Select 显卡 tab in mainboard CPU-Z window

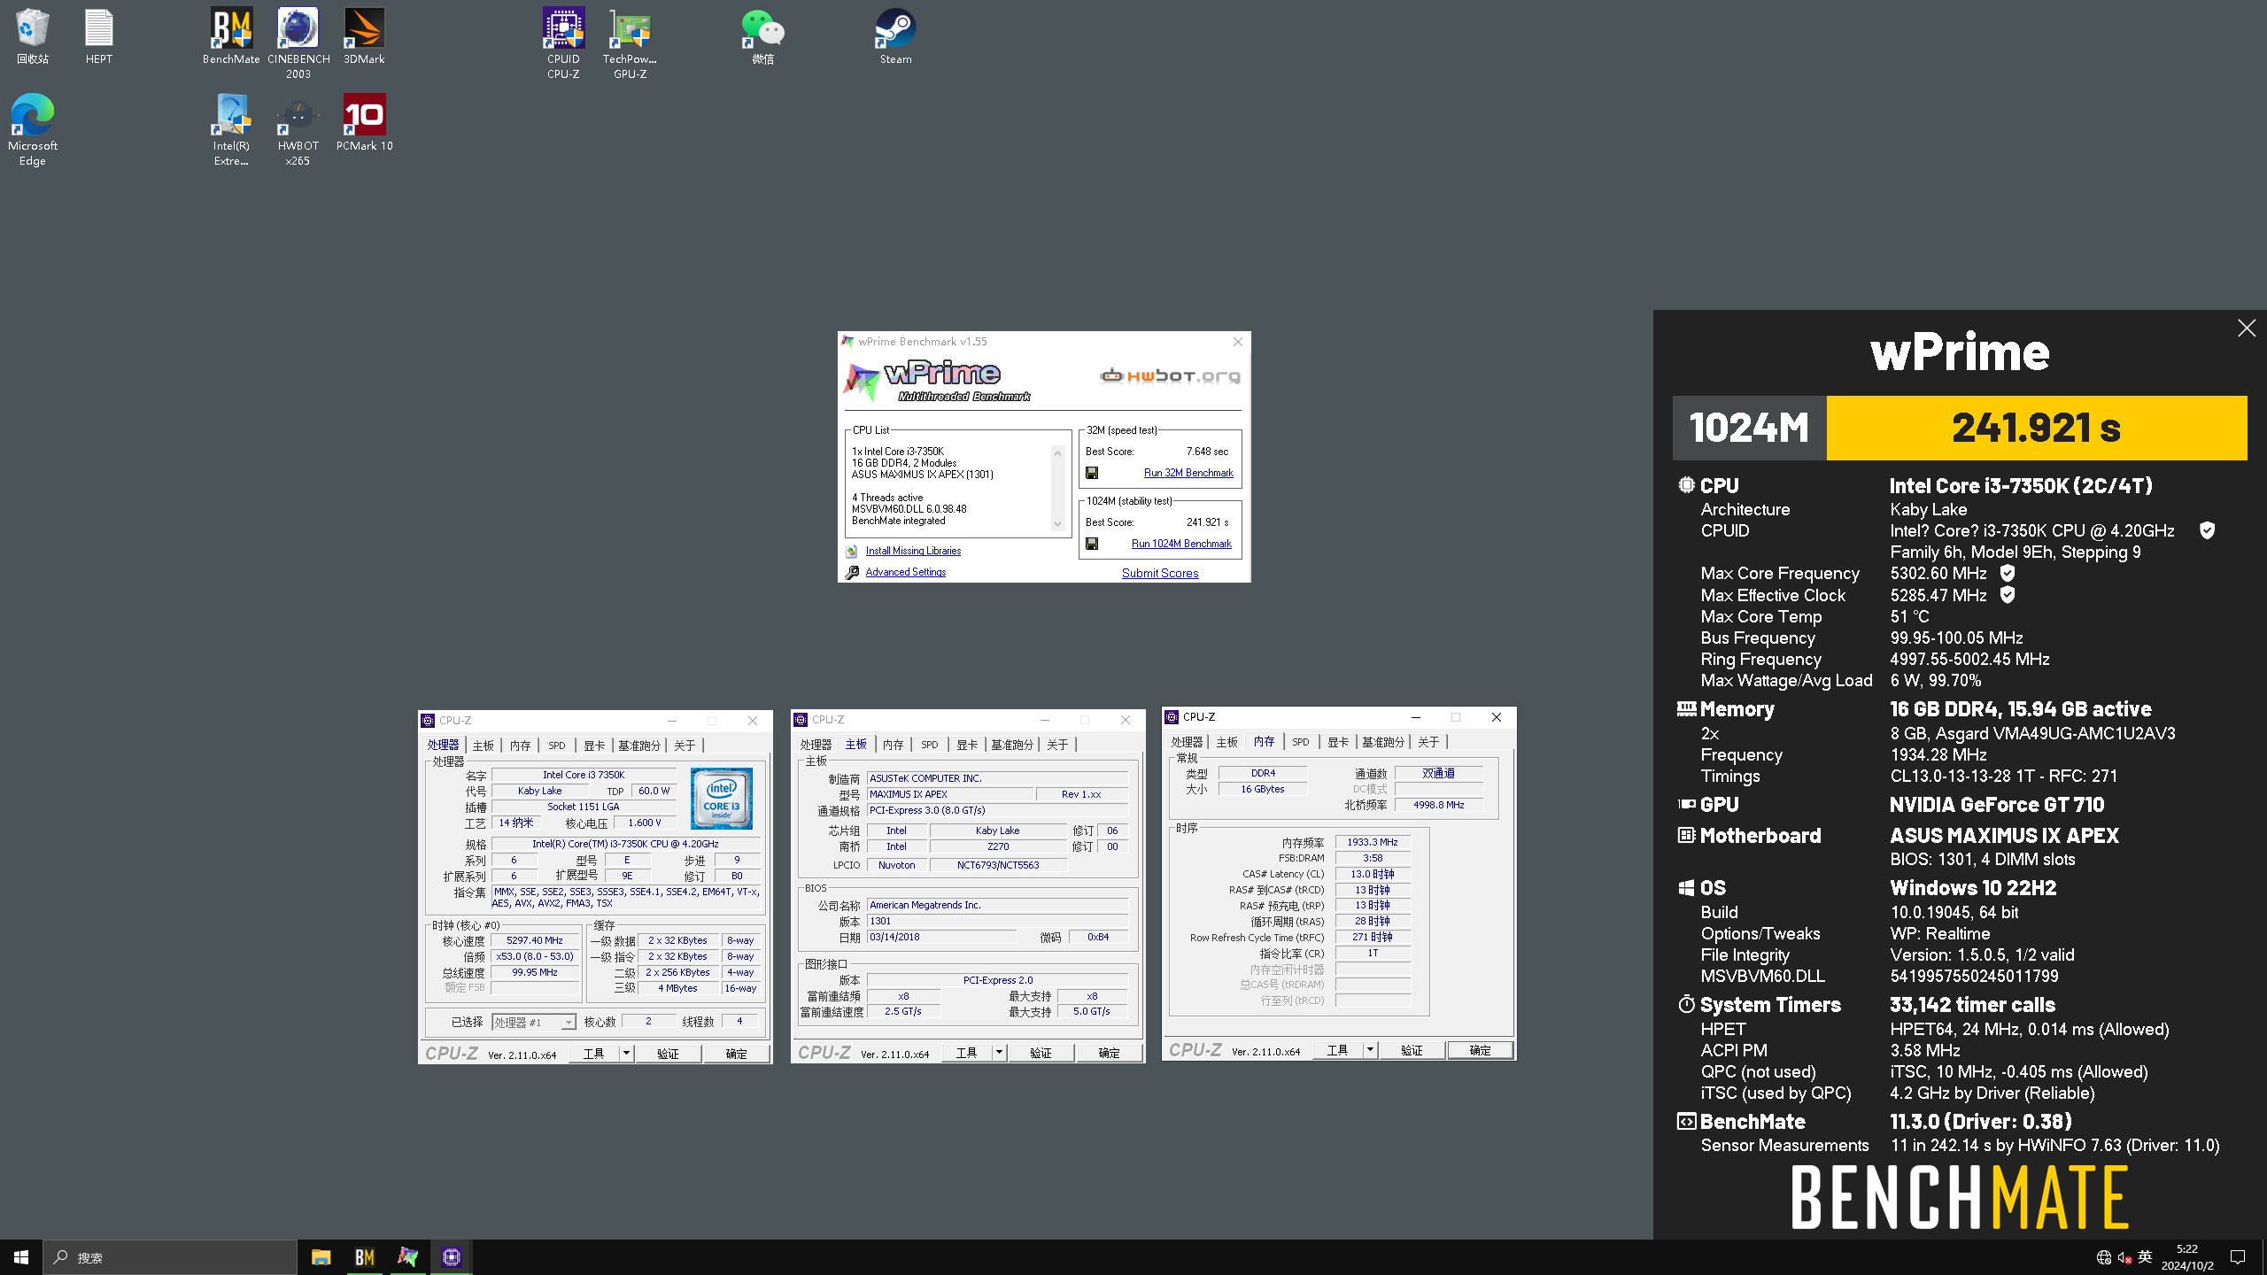coord(967,745)
